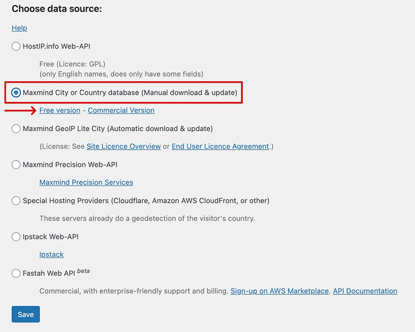Click the 'only English names' description text
The image size is (415, 332).
121,74
